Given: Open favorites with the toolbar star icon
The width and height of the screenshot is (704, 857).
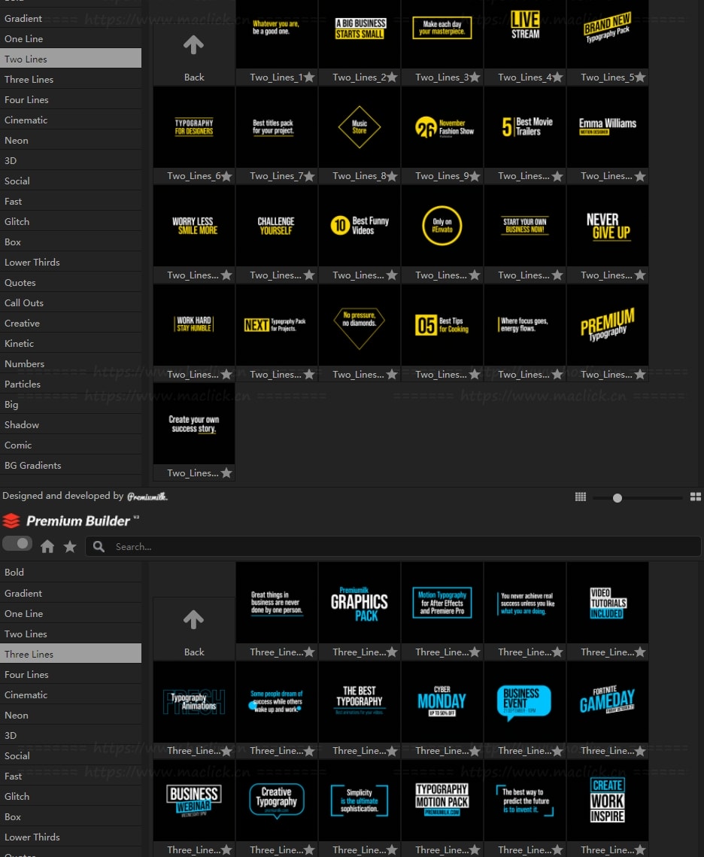Looking at the screenshot, I should tap(70, 546).
